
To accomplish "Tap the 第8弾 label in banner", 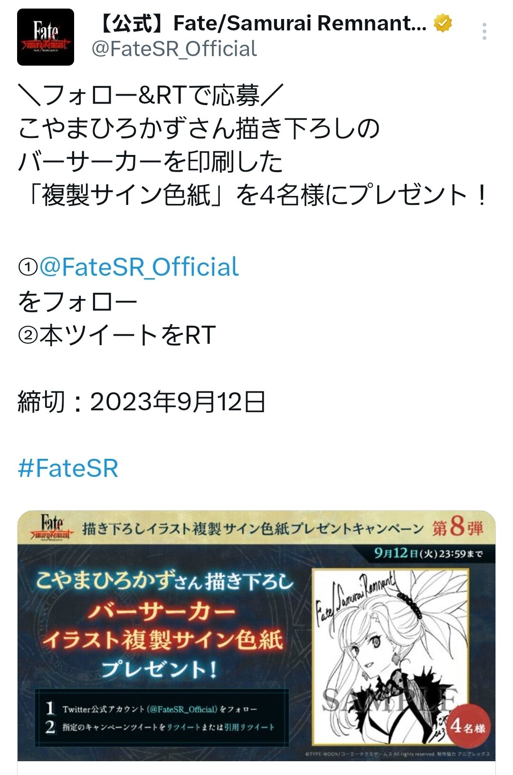I will [457, 527].
